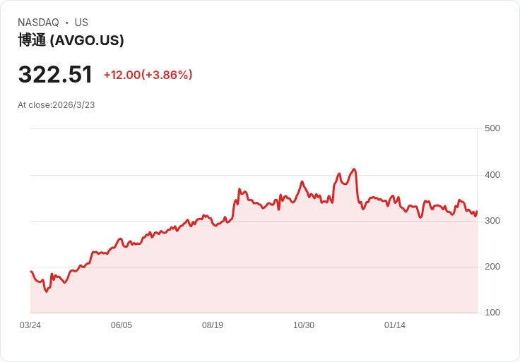Click the +12.00(+3.86%) price change

click(x=148, y=75)
